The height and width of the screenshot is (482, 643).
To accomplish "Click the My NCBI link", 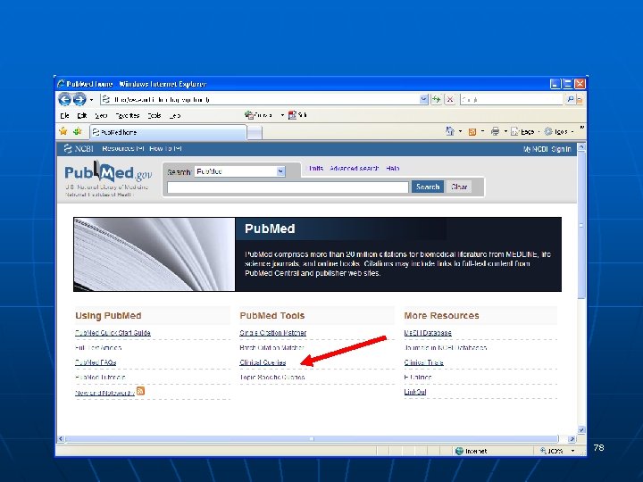I will 535,149.
